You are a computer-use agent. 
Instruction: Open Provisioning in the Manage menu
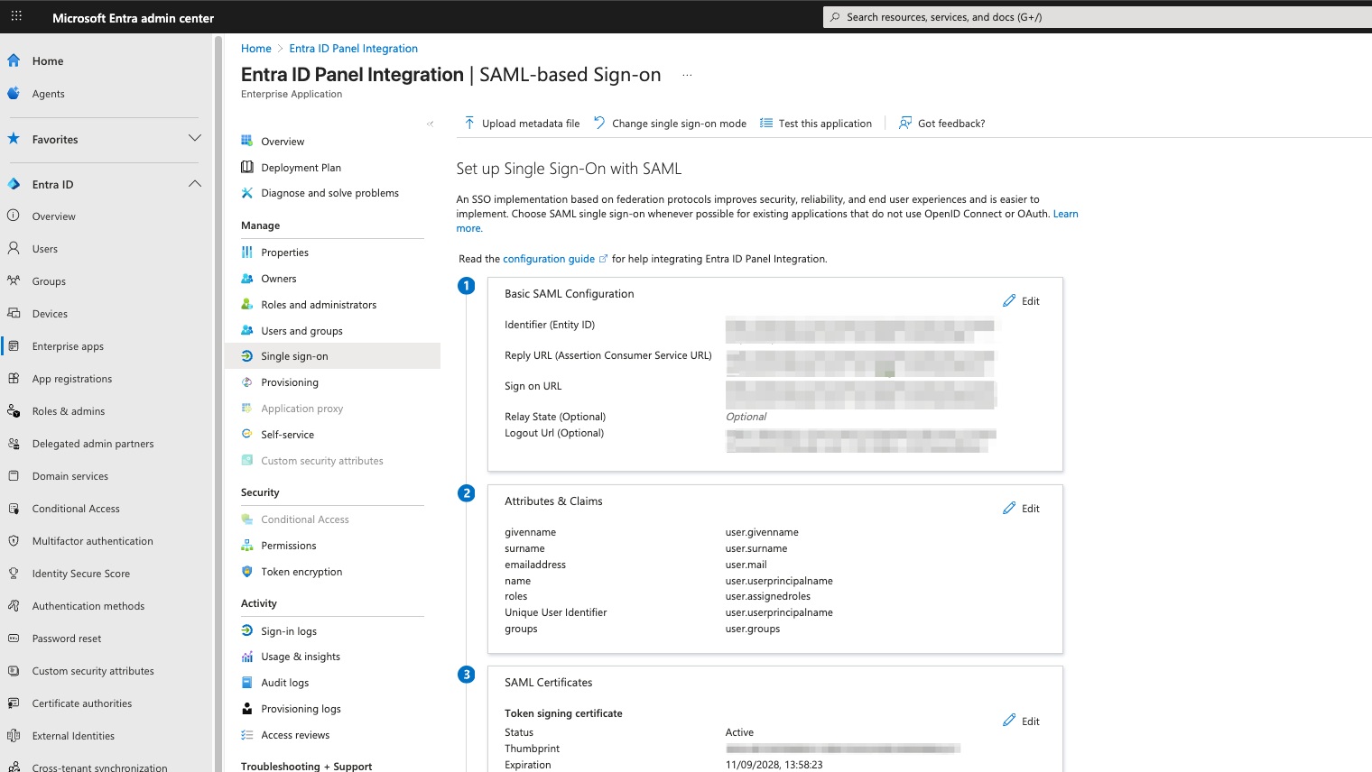tap(289, 382)
